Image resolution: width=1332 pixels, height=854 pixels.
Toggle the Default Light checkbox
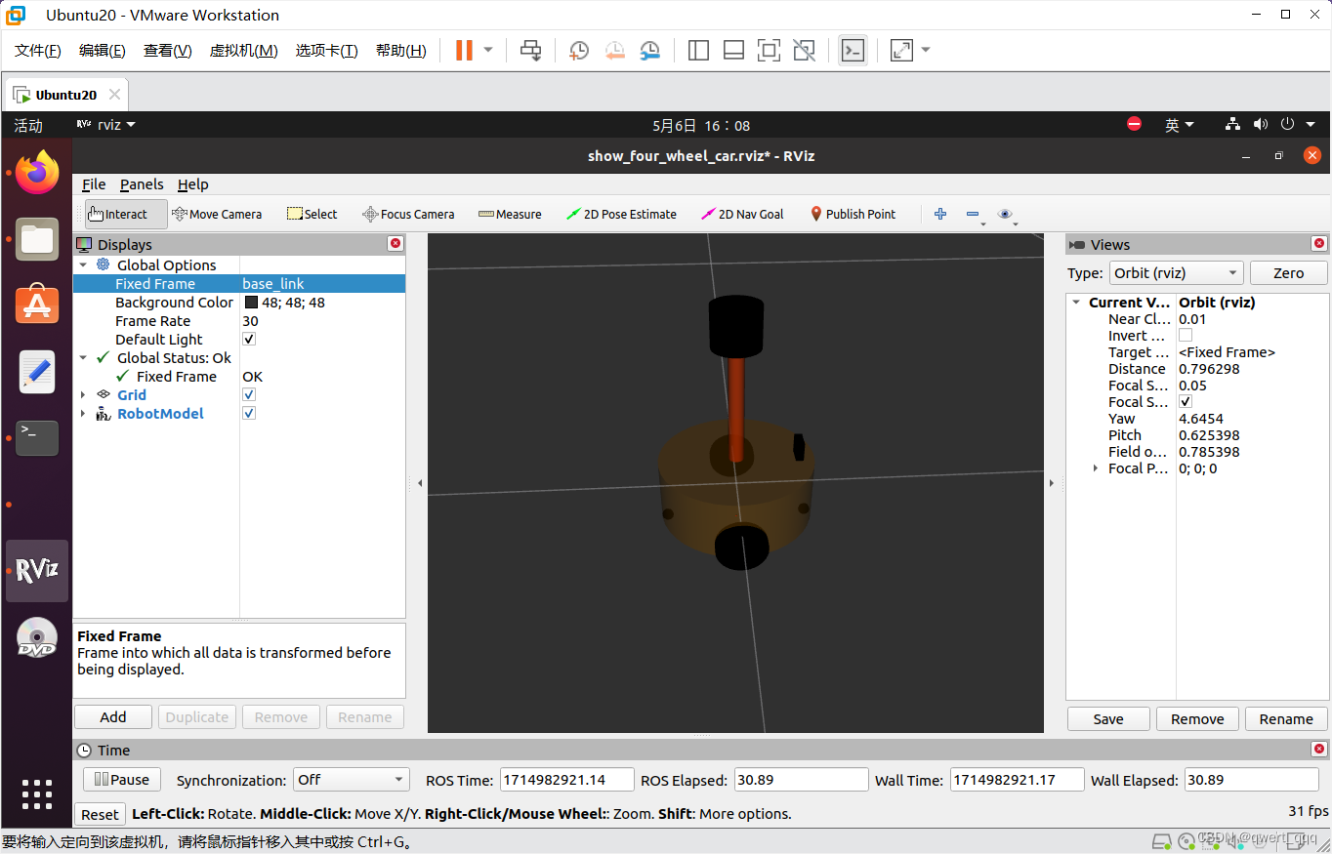coord(249,339)
